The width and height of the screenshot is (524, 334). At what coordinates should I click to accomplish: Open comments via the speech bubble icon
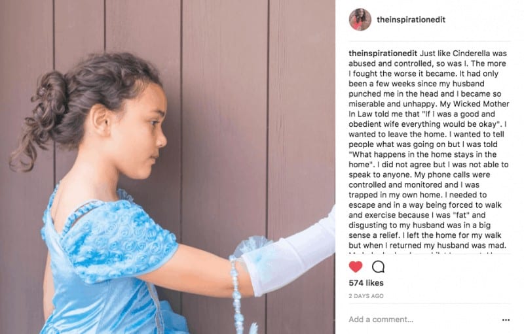[378, 267]
